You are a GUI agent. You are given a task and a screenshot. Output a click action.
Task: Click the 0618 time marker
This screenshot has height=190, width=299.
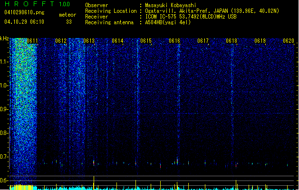tap(231, 41)
